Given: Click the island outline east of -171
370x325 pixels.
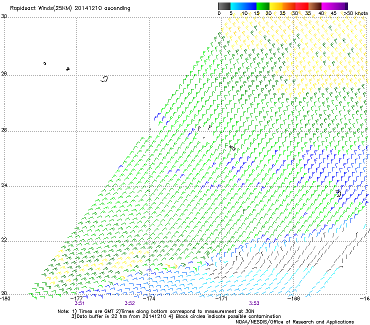Looking at the screenshot, I should coord(232,148).
